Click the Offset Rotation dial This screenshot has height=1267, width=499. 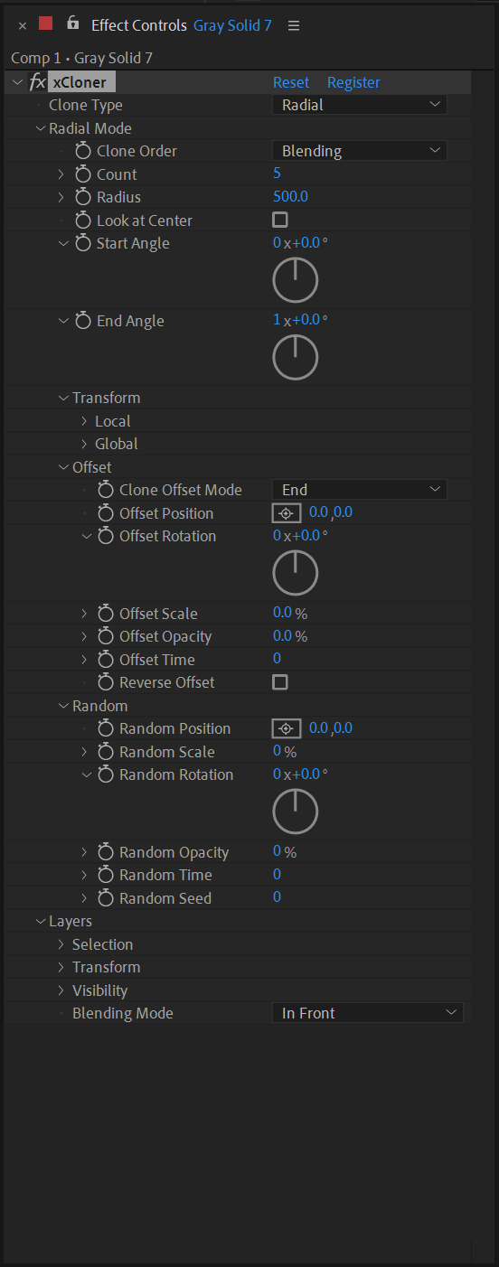pos(296,573)
